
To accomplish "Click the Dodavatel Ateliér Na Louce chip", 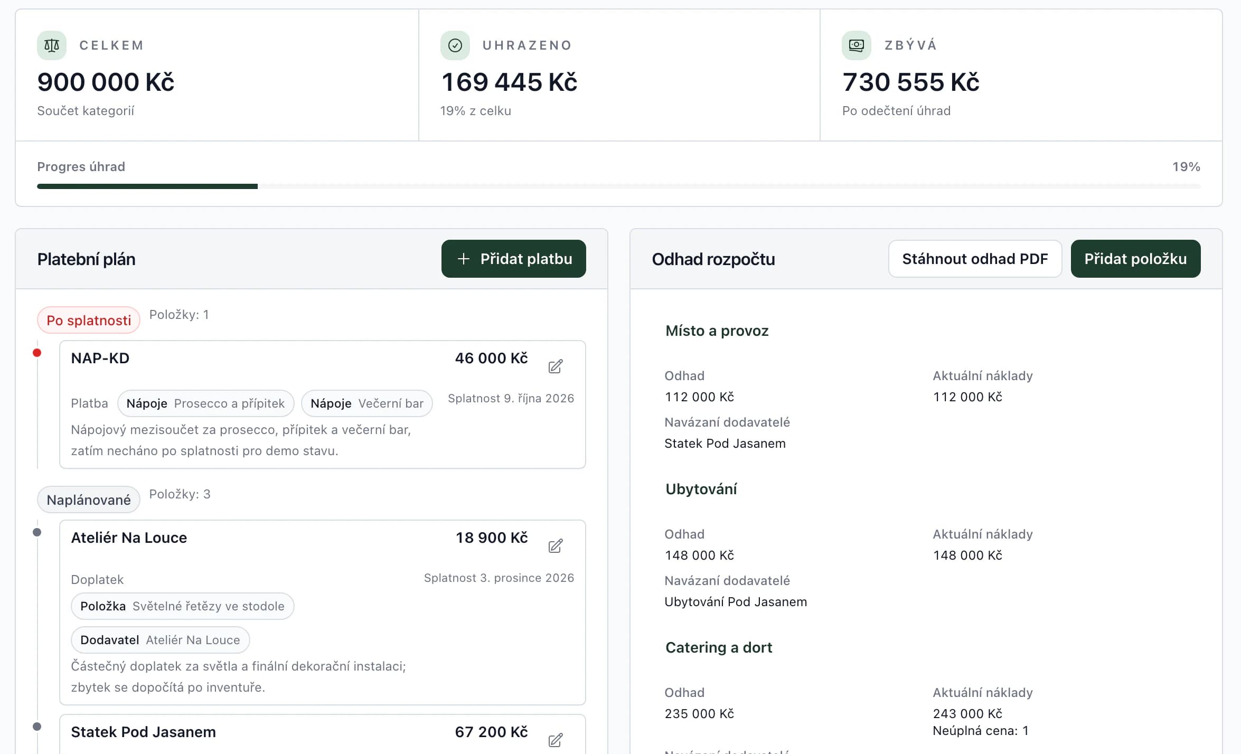I will coord(161,640).
